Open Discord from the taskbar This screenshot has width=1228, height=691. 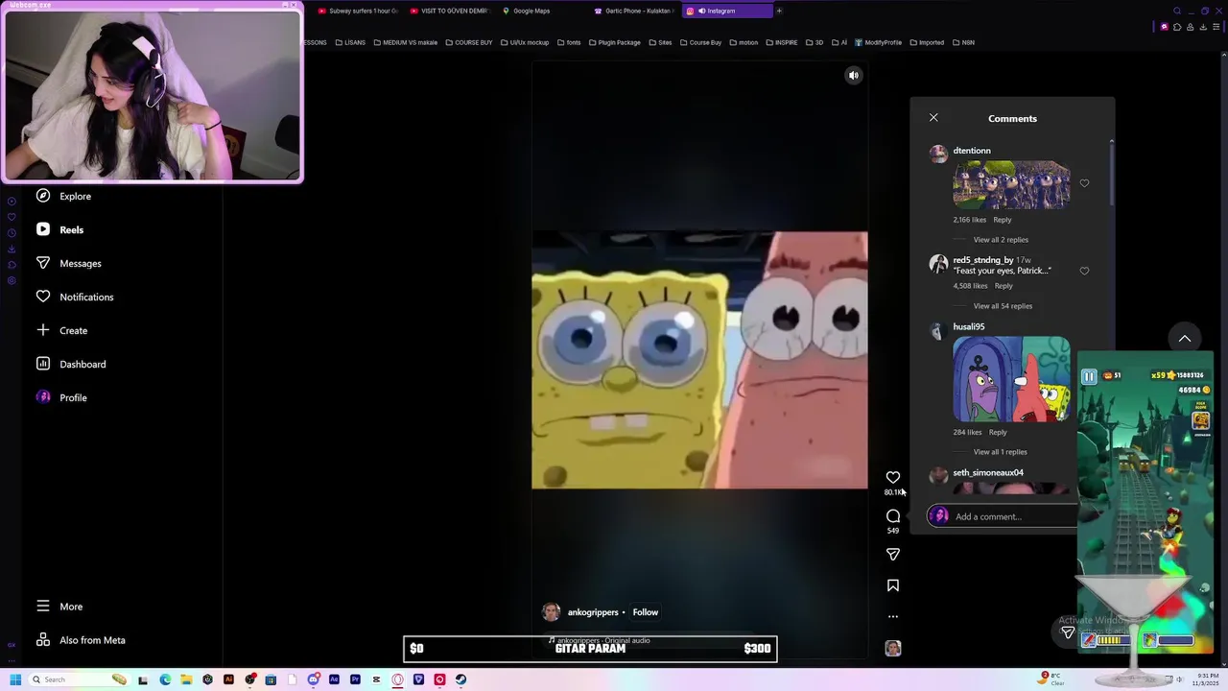tap(314, 679)
